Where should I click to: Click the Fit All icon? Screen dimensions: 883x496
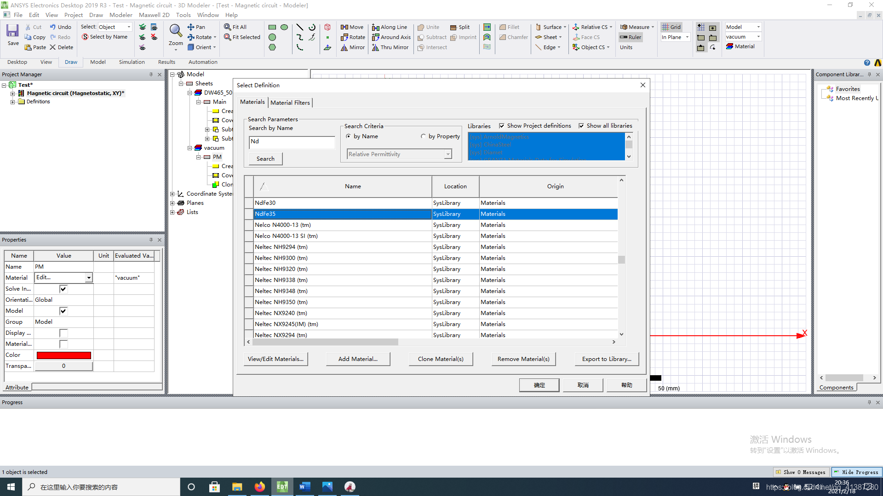235,27
